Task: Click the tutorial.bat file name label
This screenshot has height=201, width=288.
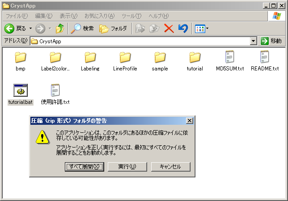Action: point(21,102)
